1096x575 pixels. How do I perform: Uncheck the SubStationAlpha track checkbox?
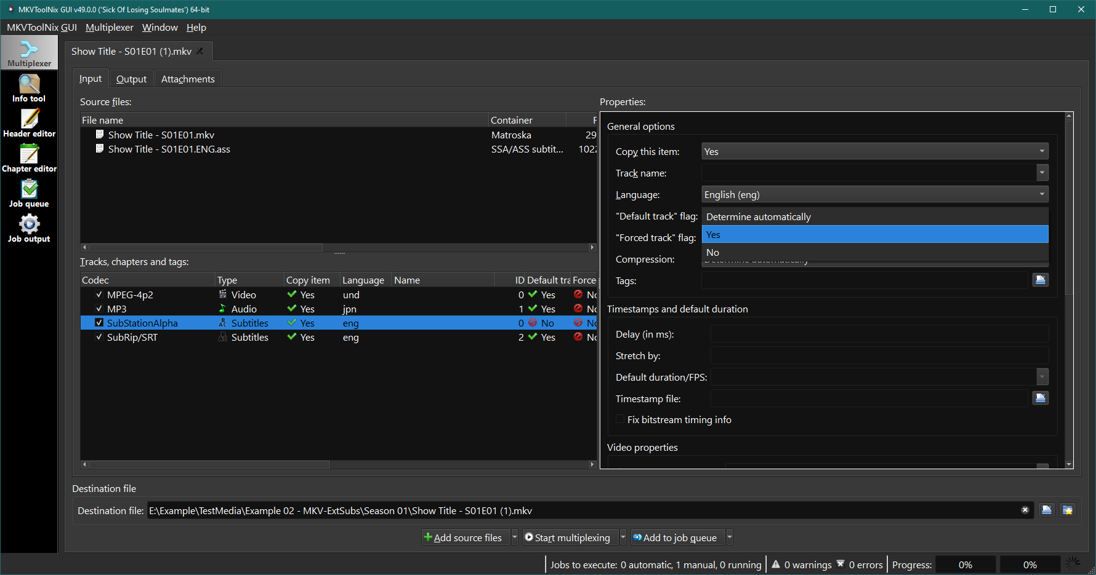pos(99,322)
